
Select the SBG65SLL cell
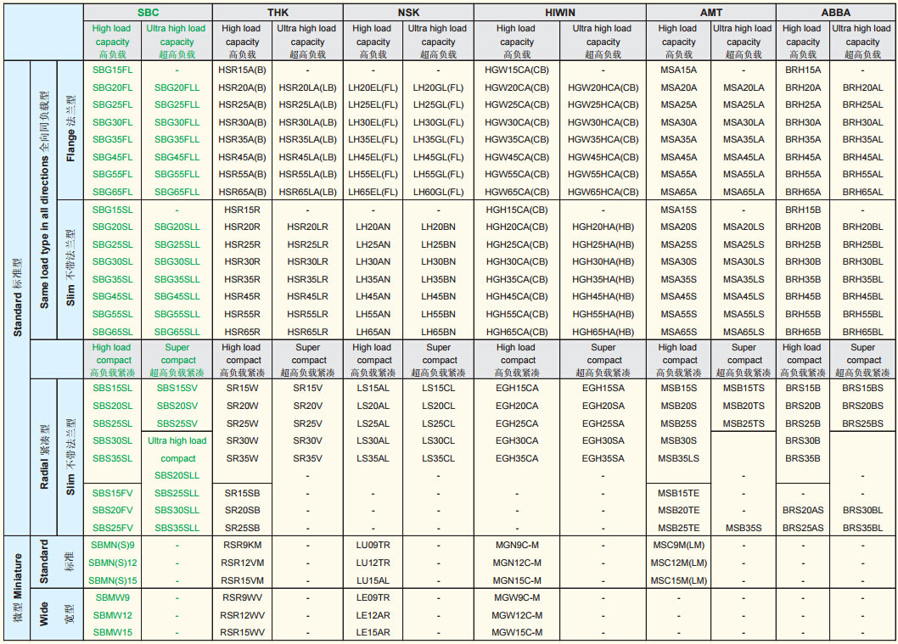(x=177, y=332)
